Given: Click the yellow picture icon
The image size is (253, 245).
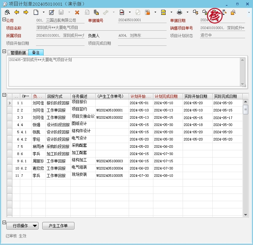Looking at the screenshot, I should point(163,12).
